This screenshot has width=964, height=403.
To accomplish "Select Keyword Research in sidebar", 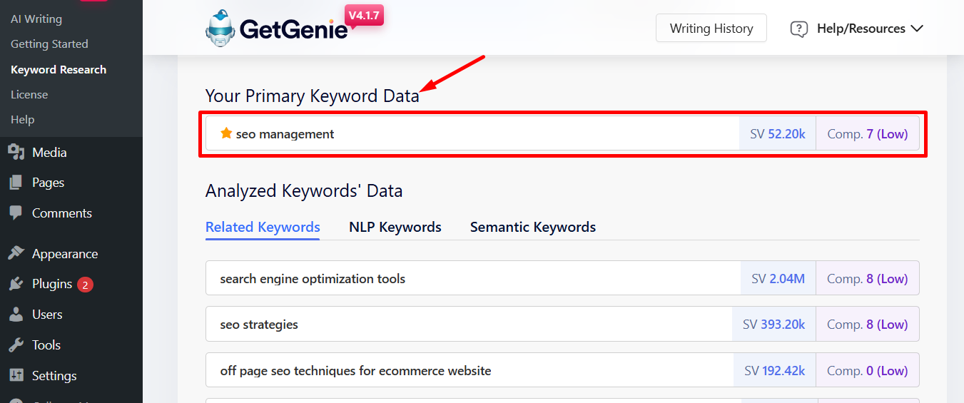I will pyautogui.click(x=59, y=70).
